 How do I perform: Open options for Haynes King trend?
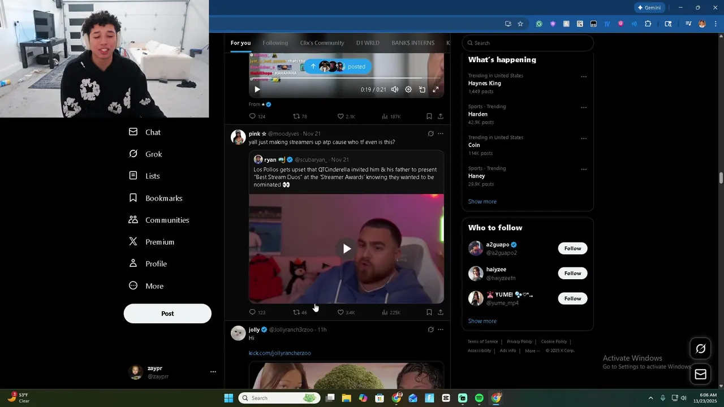584,77
